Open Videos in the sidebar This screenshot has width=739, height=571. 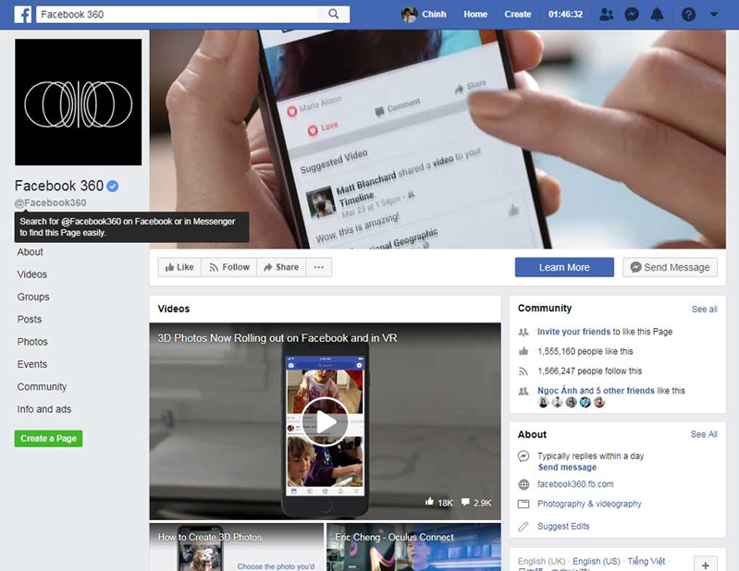[32, 274]
